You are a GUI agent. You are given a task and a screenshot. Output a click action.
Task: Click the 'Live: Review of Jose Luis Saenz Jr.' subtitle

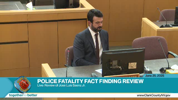coord(61,86)
